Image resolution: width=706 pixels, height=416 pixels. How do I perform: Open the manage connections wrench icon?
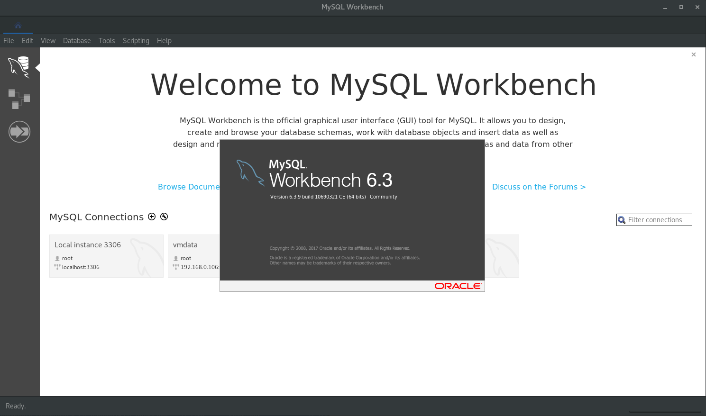[x=164, y=217]
